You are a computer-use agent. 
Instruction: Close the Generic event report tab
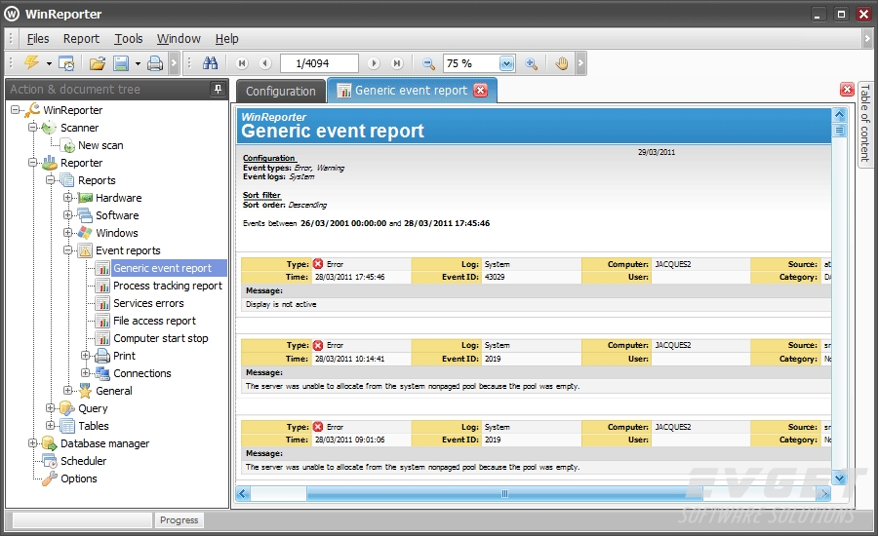point(480,90)
